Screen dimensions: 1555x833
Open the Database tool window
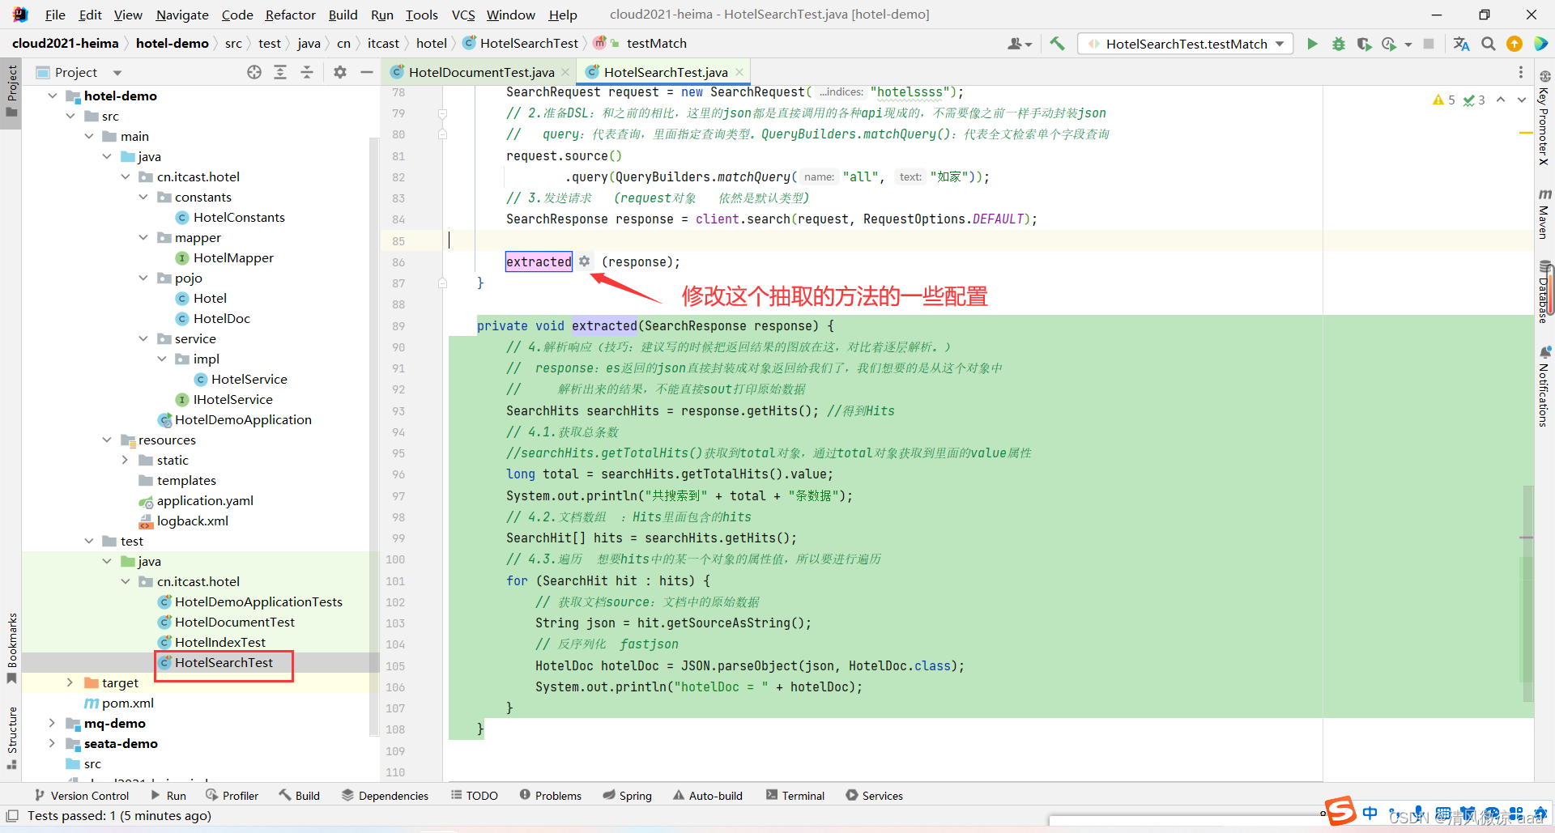coord(1544,291)
